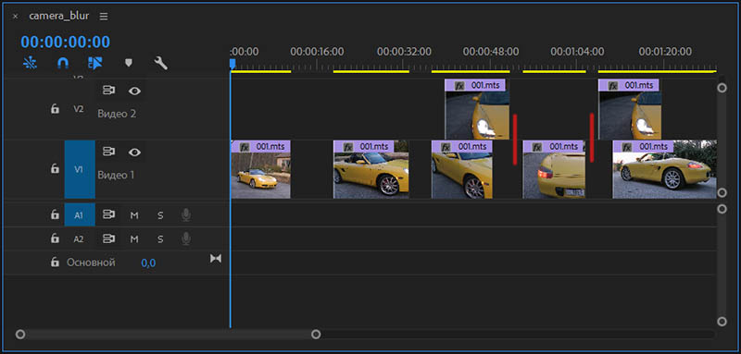Solo the A2 audio track

pyautogui.click(x=160, y=239)
